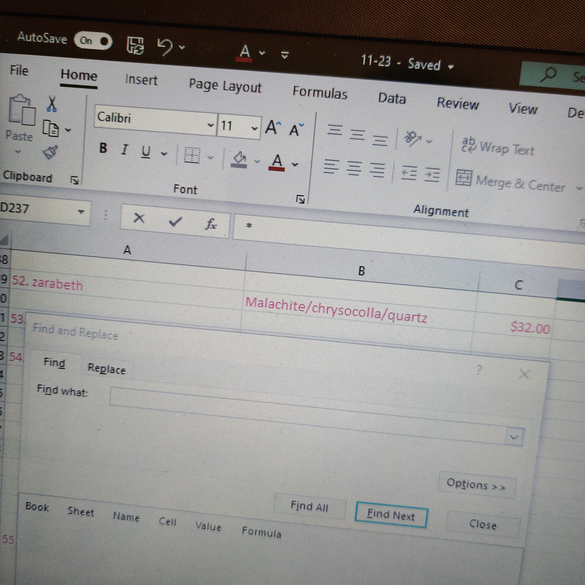
Task: Click the Decrease Font Size icon
Action: coord(296,130)
